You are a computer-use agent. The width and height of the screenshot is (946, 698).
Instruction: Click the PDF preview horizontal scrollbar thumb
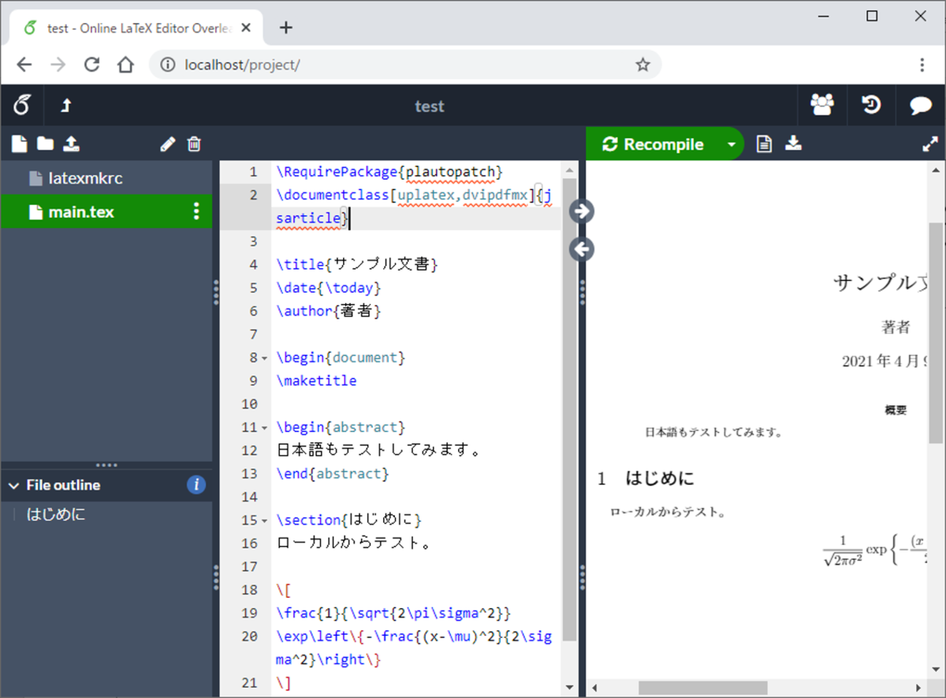tap(702, 688)
